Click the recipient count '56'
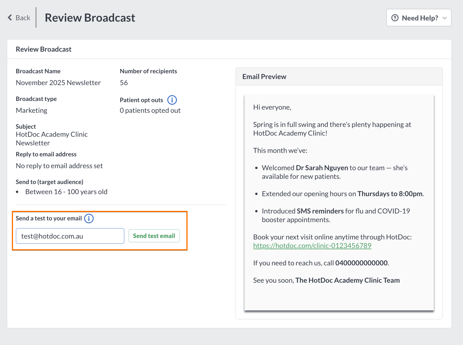The width and height of the screenshot is (463, 345). (124, 83)
